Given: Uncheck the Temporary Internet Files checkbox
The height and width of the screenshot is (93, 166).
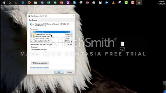Looking at the screenshot, I should 31,36.
